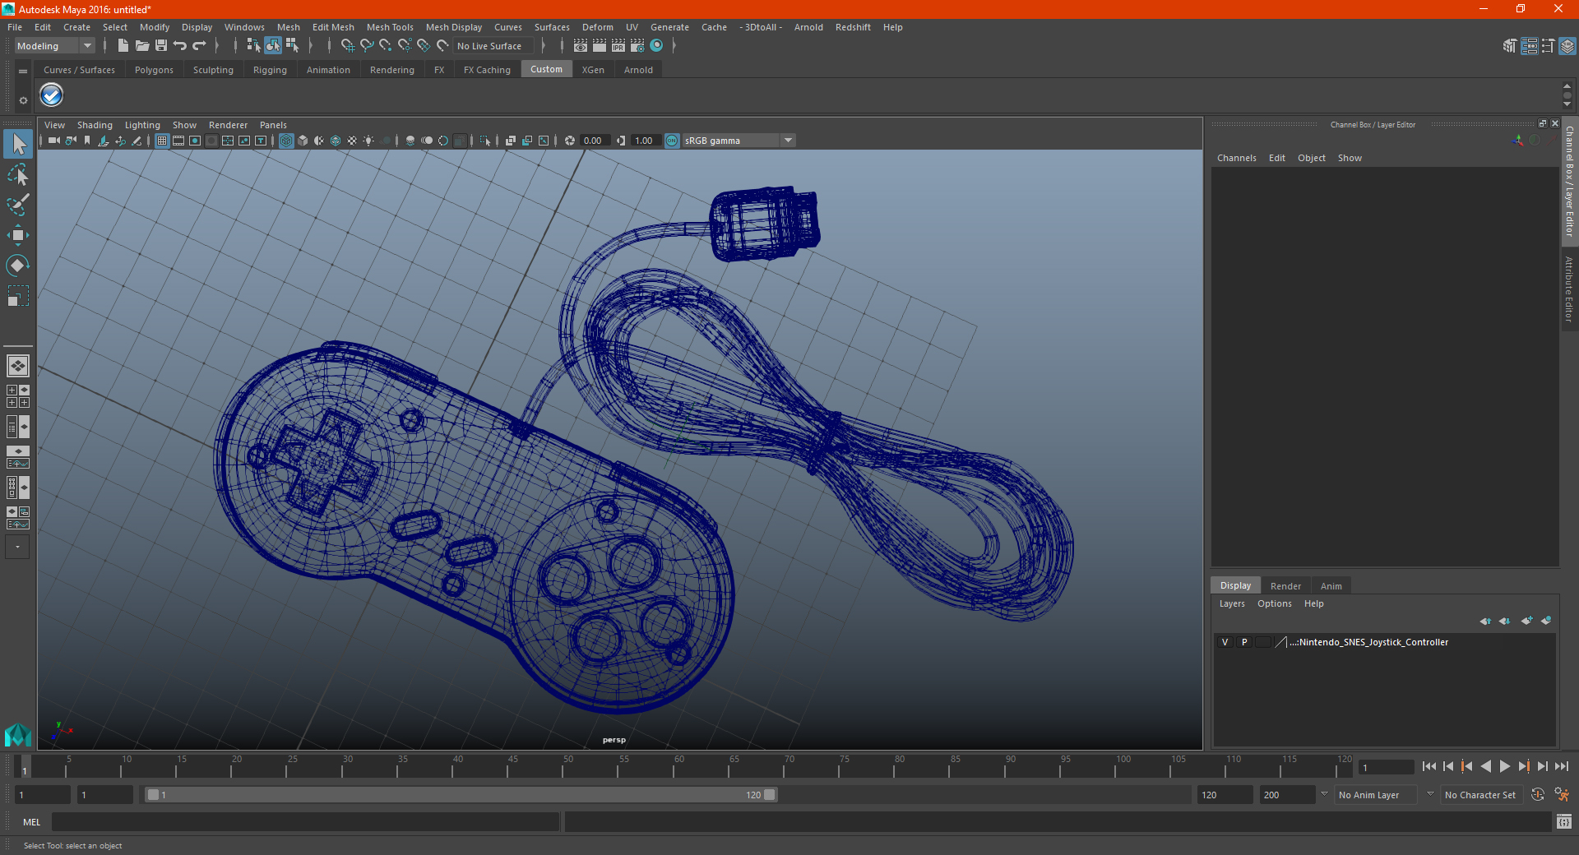This screenshot has width=1579, height=855.
Task: Create a new scene with the blank page icon
Action: click(123, 46)
